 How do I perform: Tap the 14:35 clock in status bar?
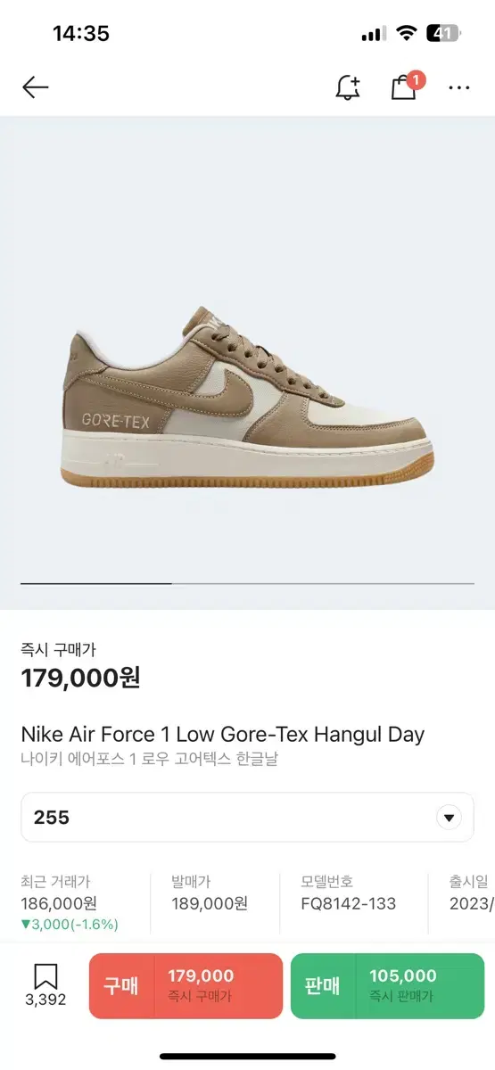(81, 34)
